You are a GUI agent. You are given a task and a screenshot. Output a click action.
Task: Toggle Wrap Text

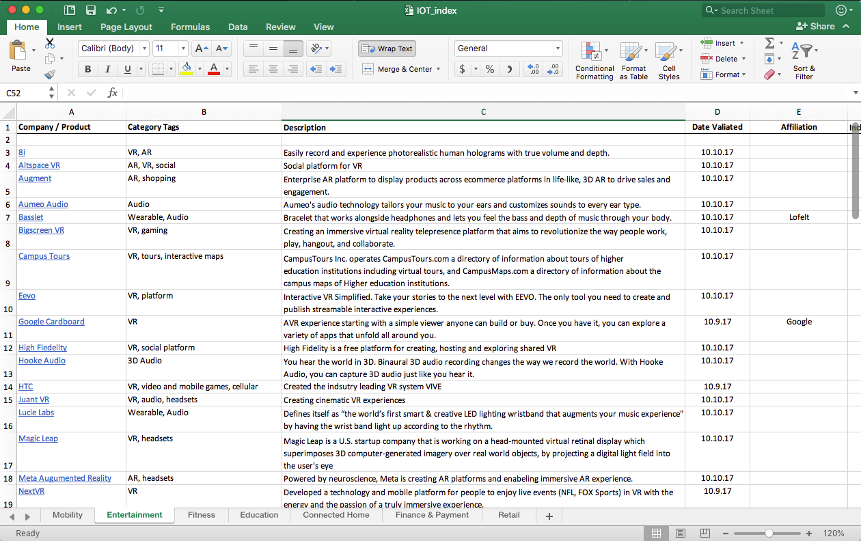tap(387, 48)
